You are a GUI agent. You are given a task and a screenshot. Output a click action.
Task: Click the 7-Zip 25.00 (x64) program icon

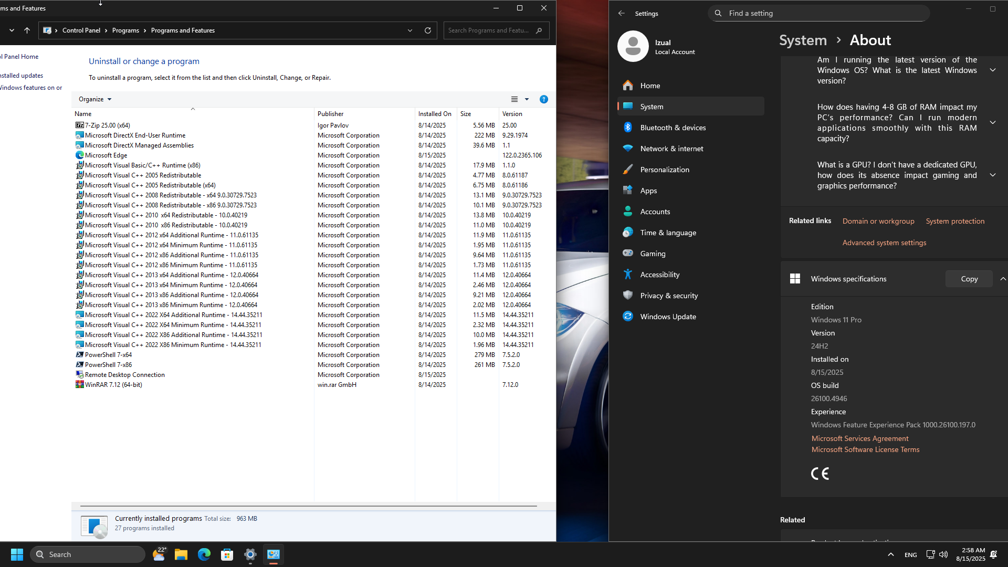click(x=79, y=125)
